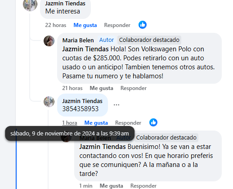Open Maria Belen profile name in first reply
Screen dimensions: 233x189
point(78,40)
